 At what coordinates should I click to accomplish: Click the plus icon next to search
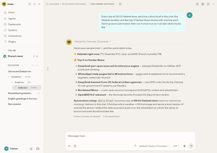39,4
